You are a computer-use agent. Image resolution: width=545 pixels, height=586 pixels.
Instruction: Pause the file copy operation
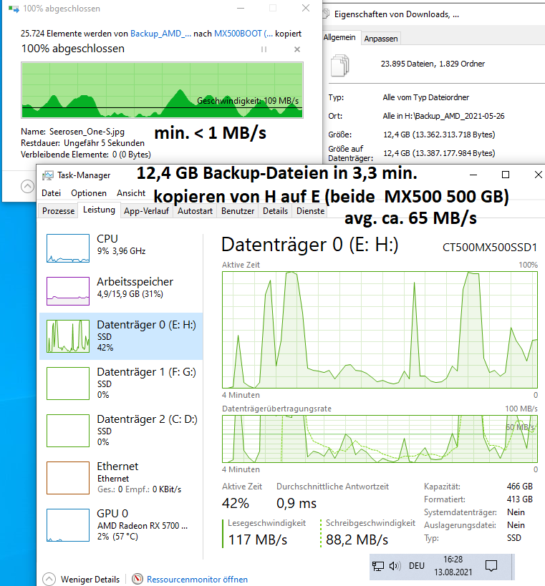tap(264, 49)
